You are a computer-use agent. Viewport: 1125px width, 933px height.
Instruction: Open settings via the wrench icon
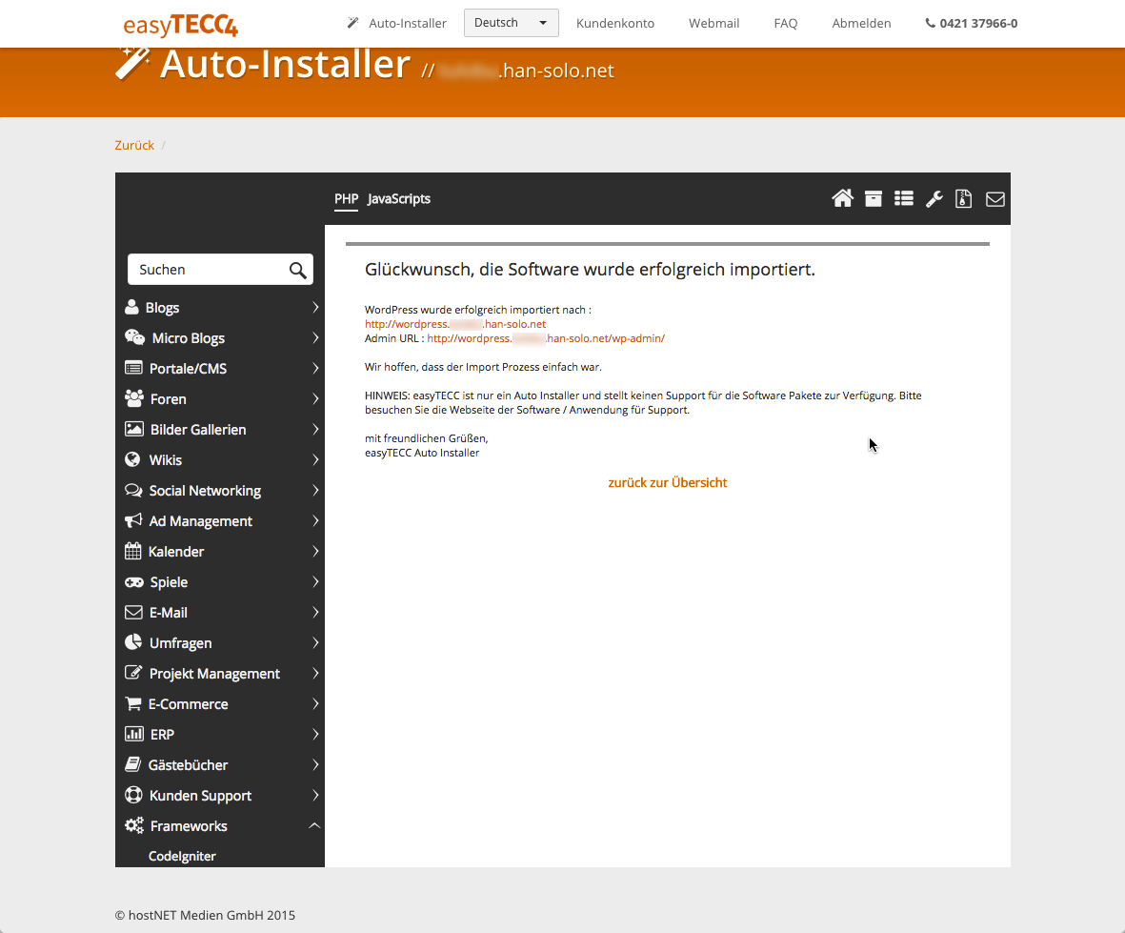[x=934, y=199]
